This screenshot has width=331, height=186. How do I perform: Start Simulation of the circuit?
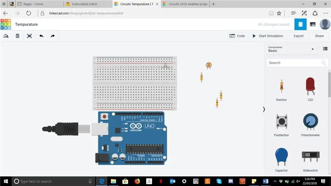[268, 36]
